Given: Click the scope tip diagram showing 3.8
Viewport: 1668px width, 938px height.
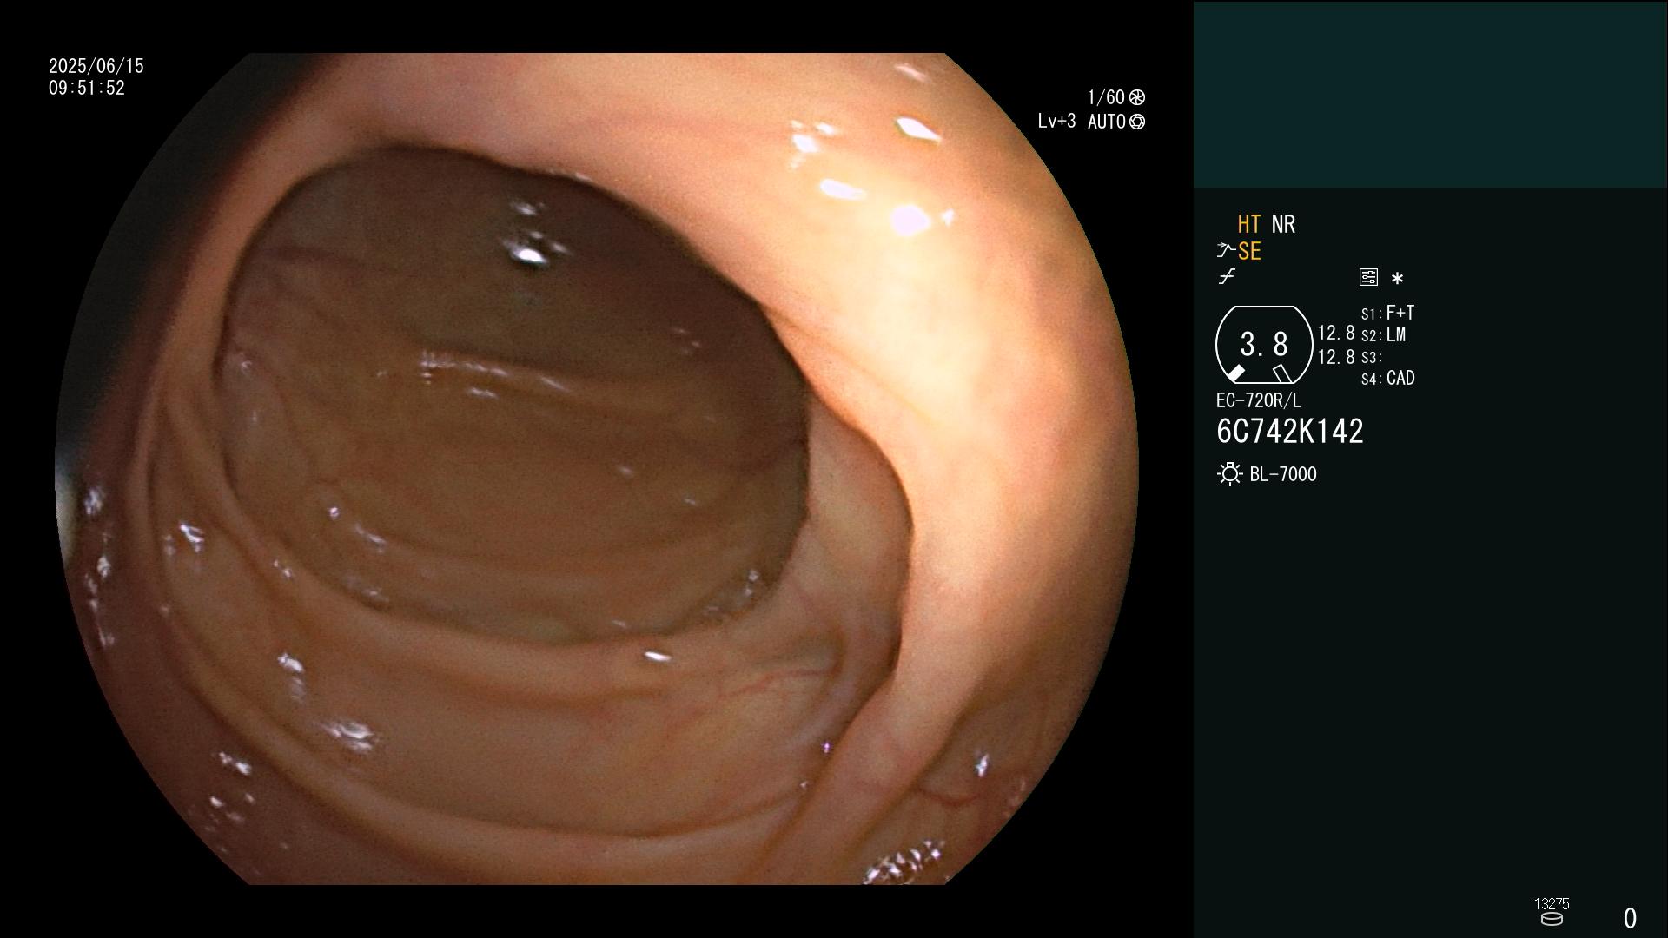Looking at the screenshot, I should tap(1264, 345).
